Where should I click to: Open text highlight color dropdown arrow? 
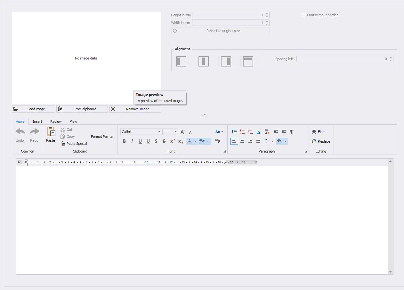pos(208,141)
